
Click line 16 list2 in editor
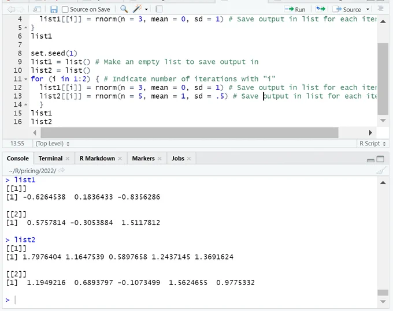[x=42, y=122]
